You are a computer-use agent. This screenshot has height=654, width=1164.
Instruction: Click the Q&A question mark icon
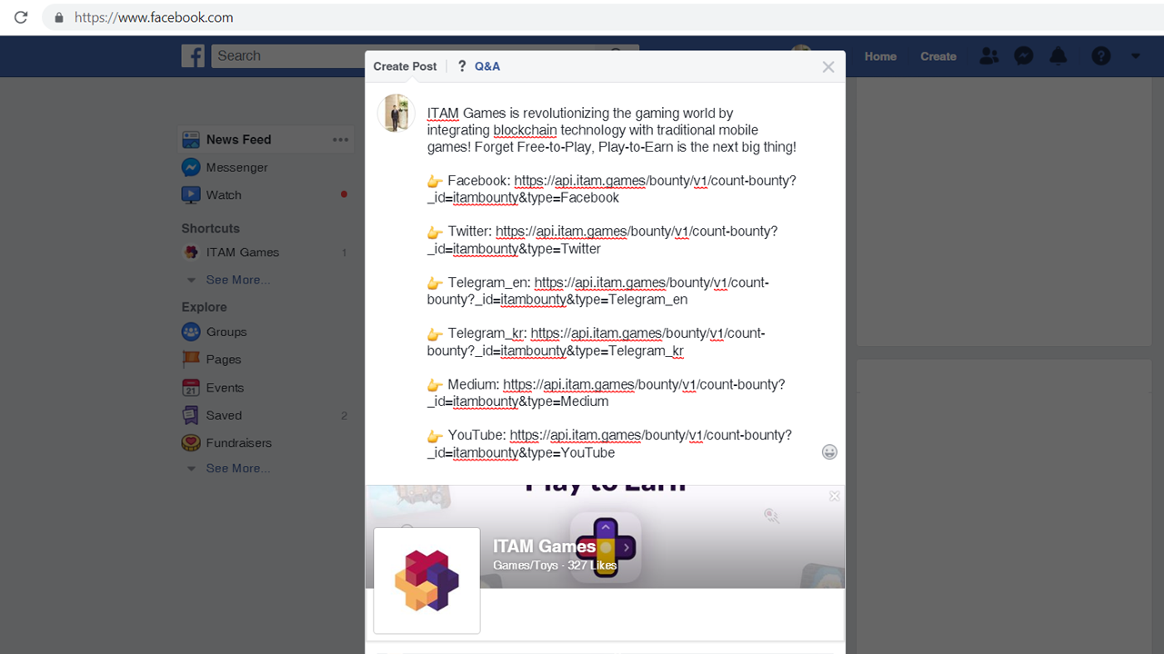[x=462, y=66]
